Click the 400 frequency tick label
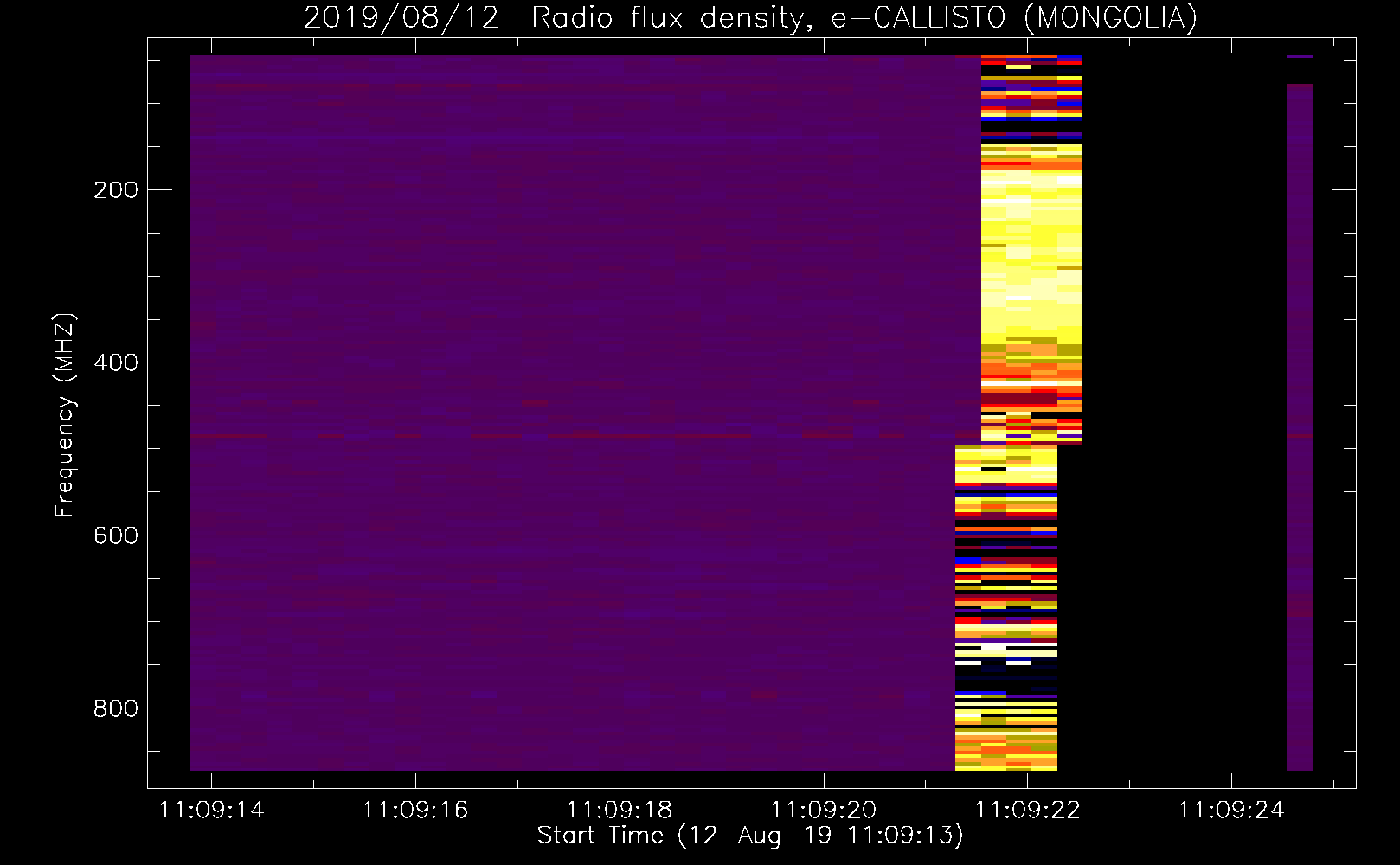 [x=116, y=363]
